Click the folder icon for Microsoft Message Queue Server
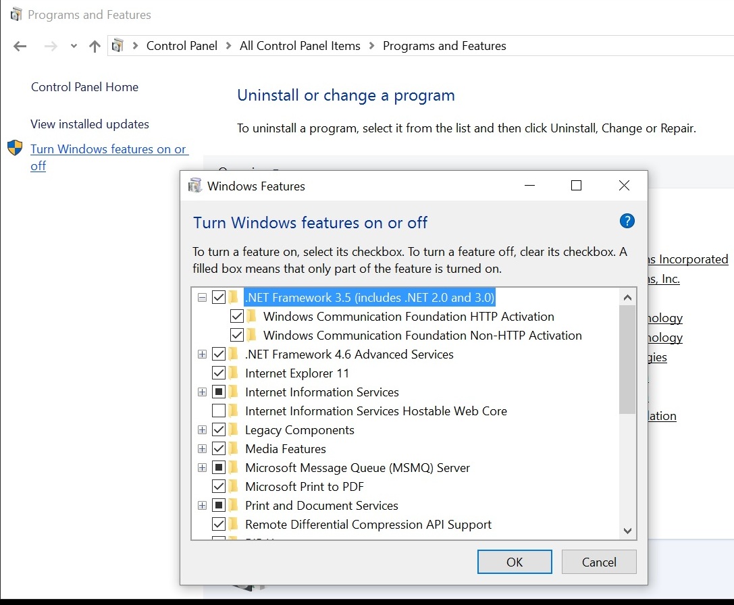The height and width of the screenshot is (605, 734). pos(234,468)
